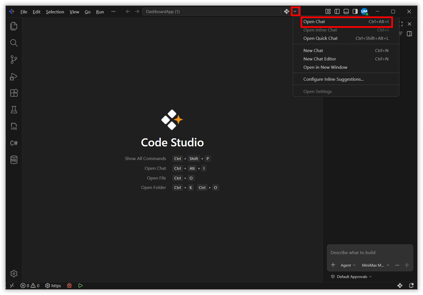Click the Open Folder shortcut label

[x=153, y=188]
